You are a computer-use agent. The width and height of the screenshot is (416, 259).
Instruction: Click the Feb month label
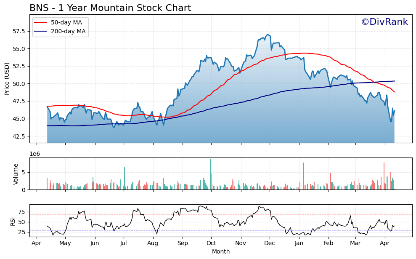[x=329, y=243]
